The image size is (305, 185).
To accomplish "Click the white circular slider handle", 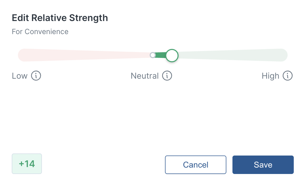I will point(172,55).
